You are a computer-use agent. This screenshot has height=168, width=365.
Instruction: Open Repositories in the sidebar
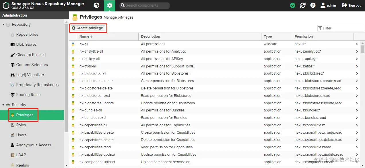(x=27, y=34)
